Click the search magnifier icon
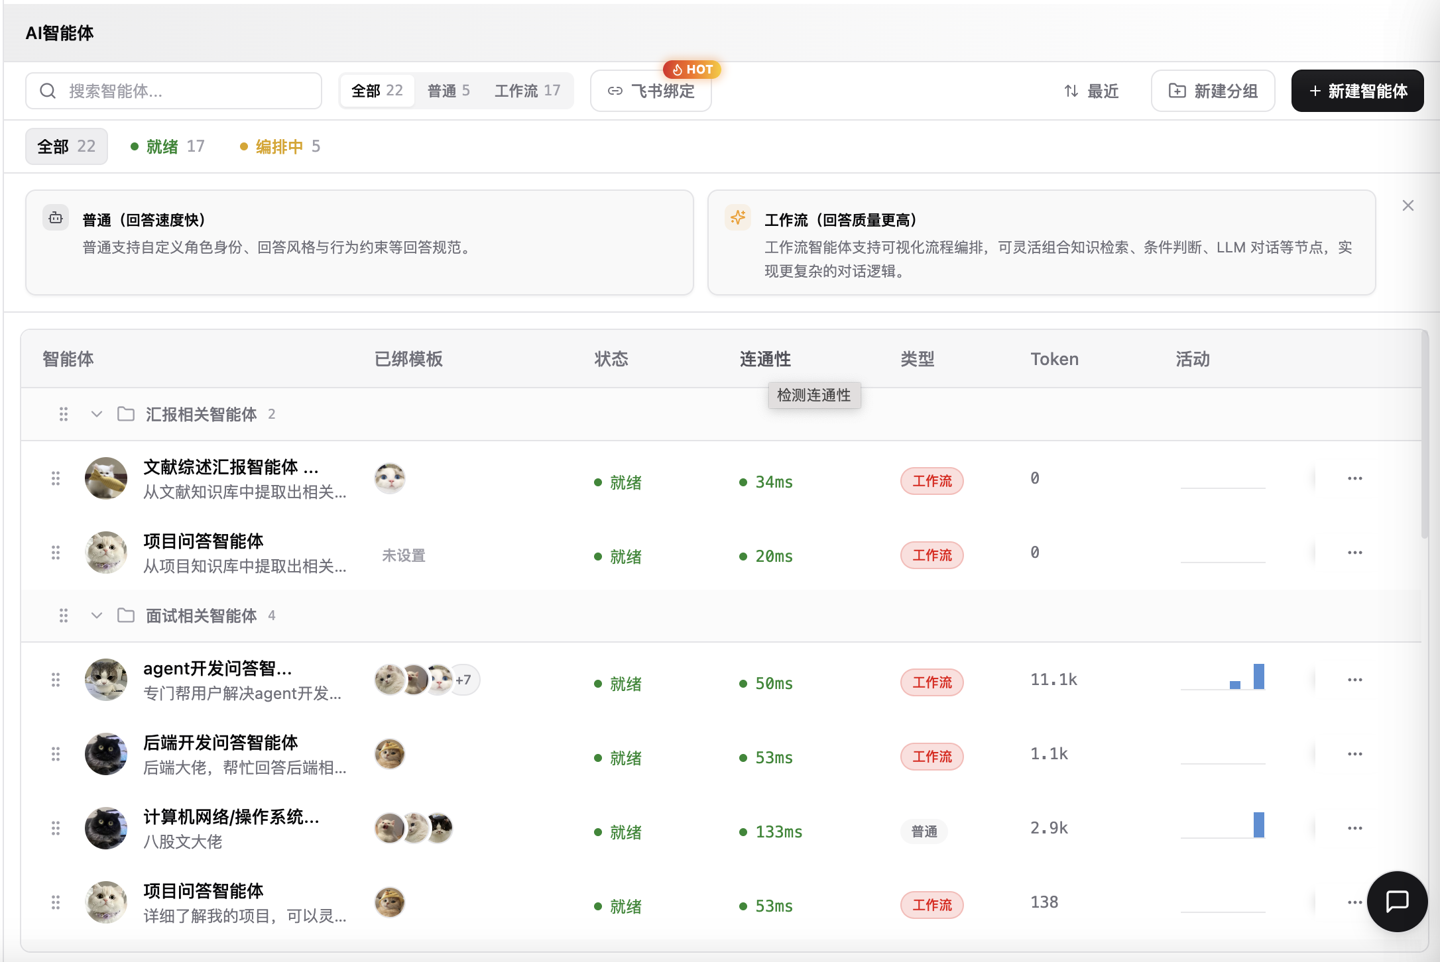The image size is (1440, 962). (48, 91)
